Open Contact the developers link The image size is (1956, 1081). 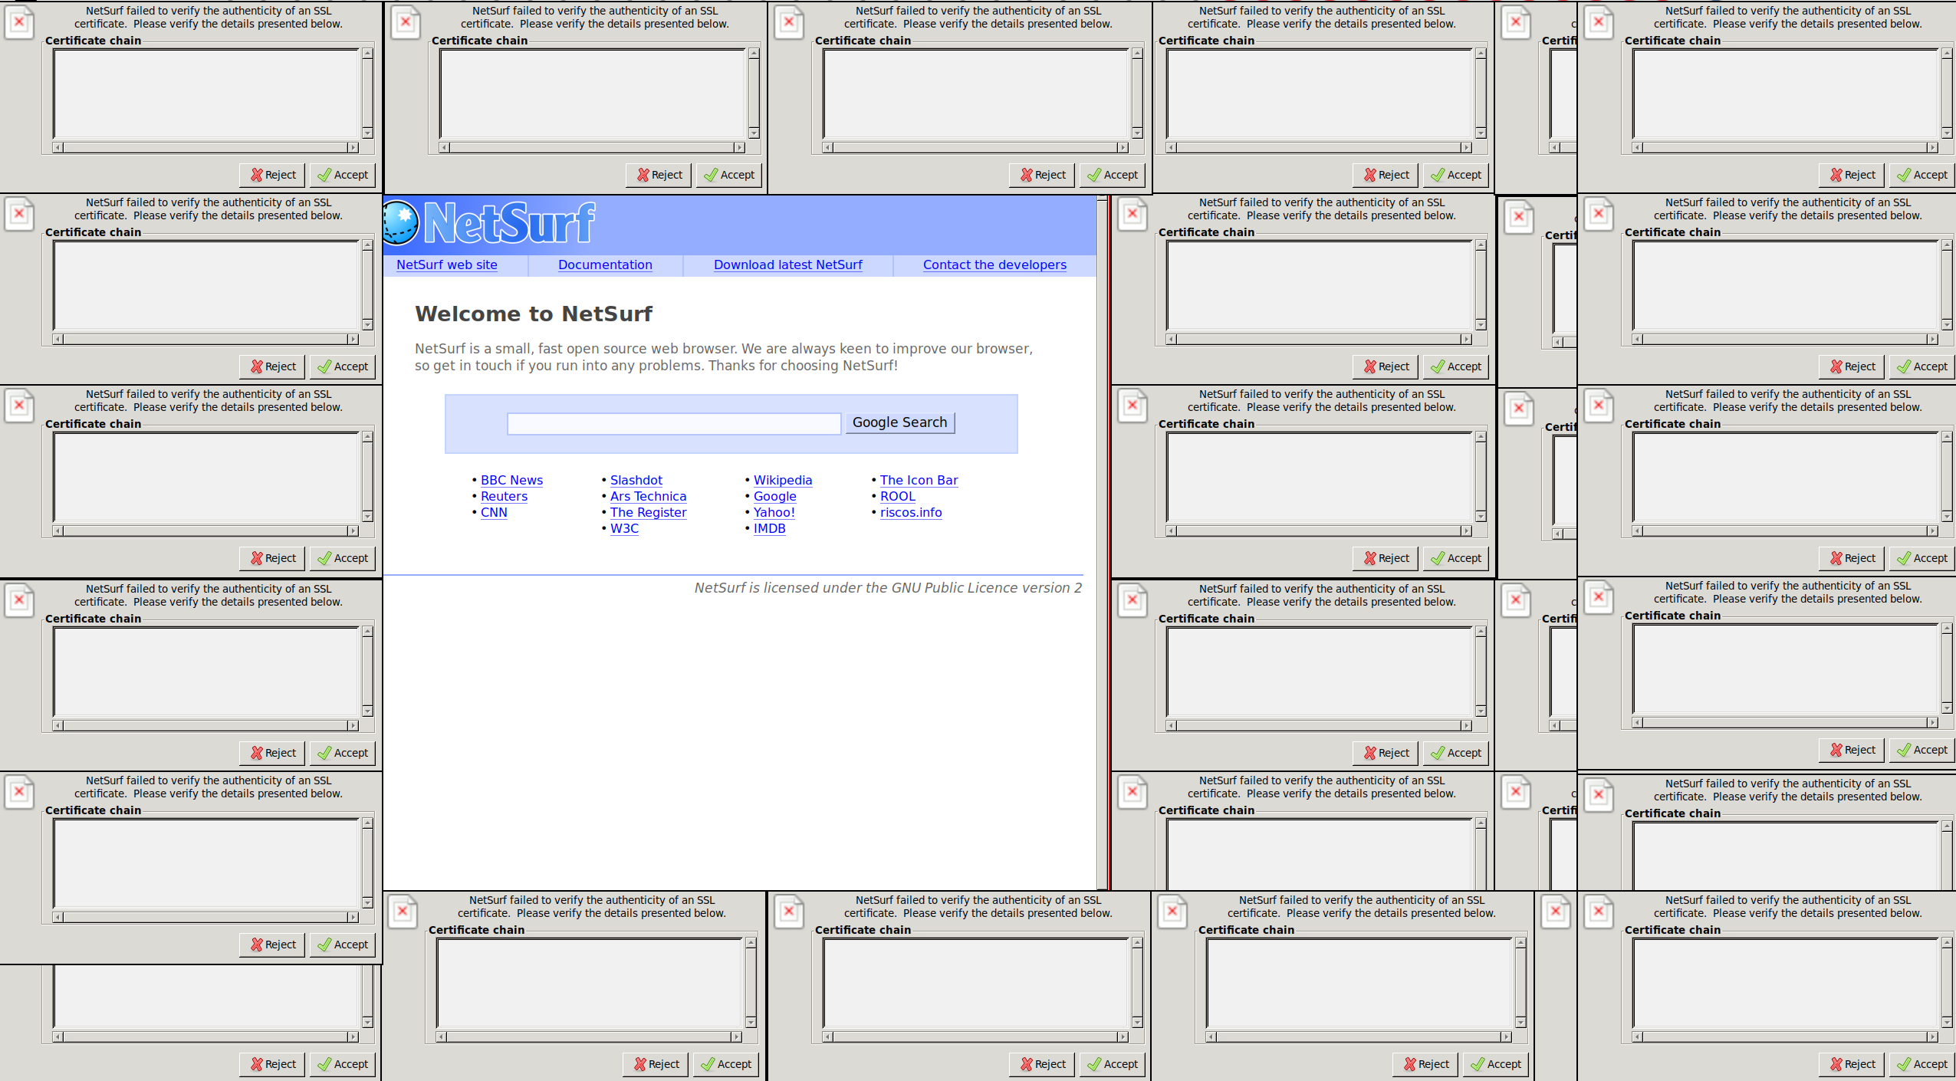[x=994, y=264]
